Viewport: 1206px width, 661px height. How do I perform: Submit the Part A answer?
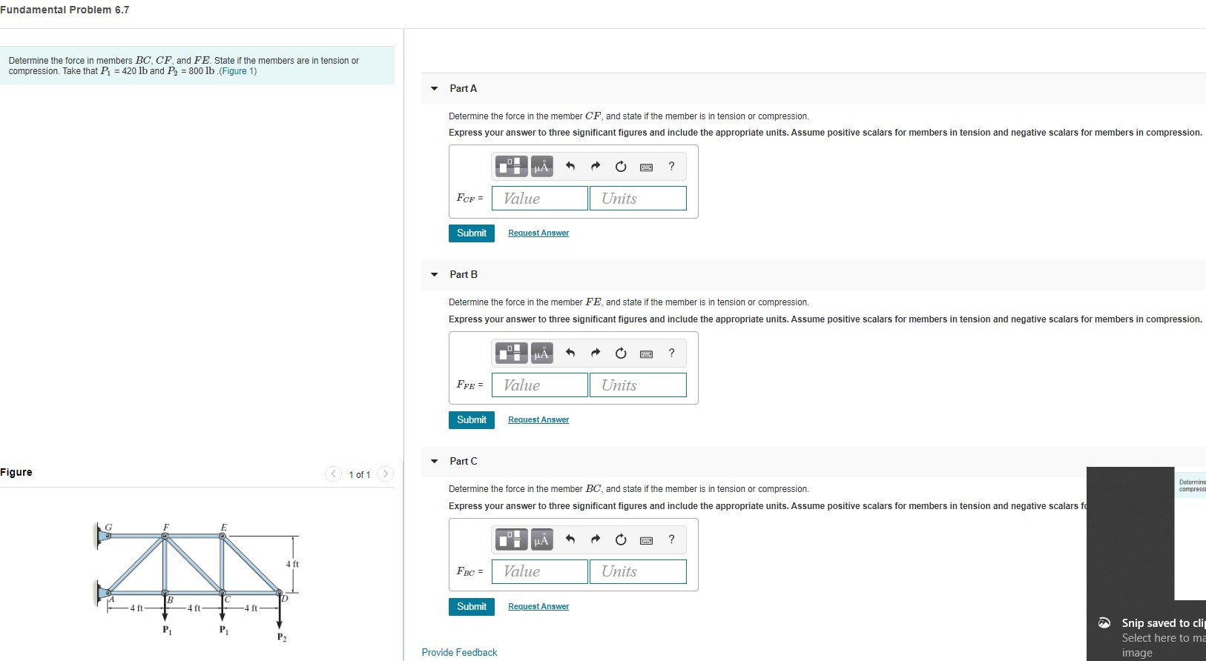pyautogui.click(x=472, y=233)
